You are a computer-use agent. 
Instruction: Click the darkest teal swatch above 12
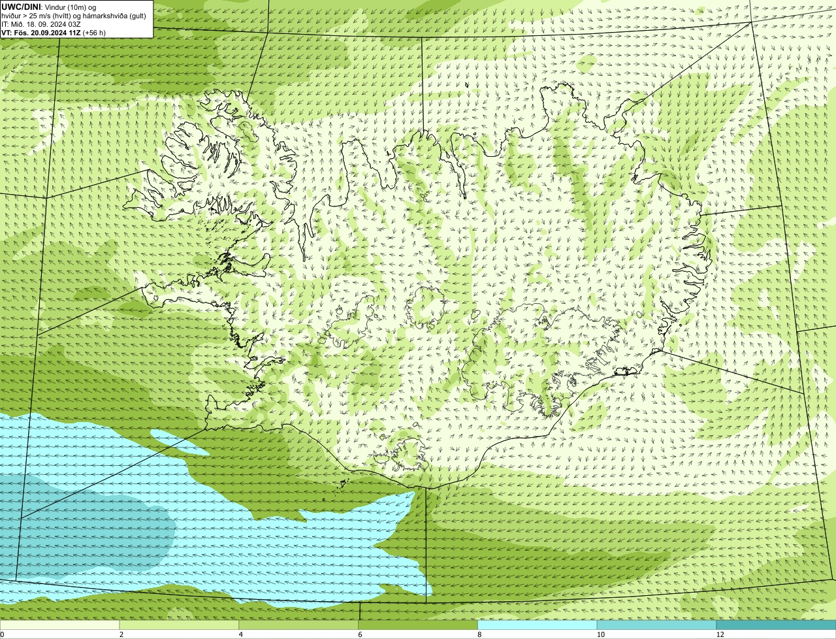click(776, 625)
